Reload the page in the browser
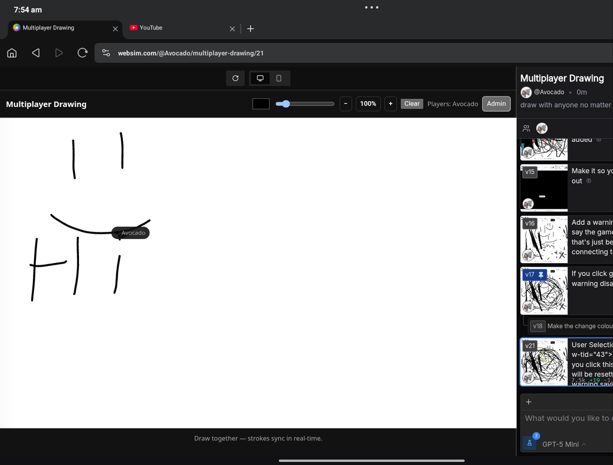The image size is (613, 465). (x=83, y=53)
